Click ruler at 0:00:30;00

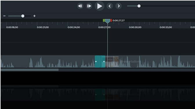click(135, 27)
